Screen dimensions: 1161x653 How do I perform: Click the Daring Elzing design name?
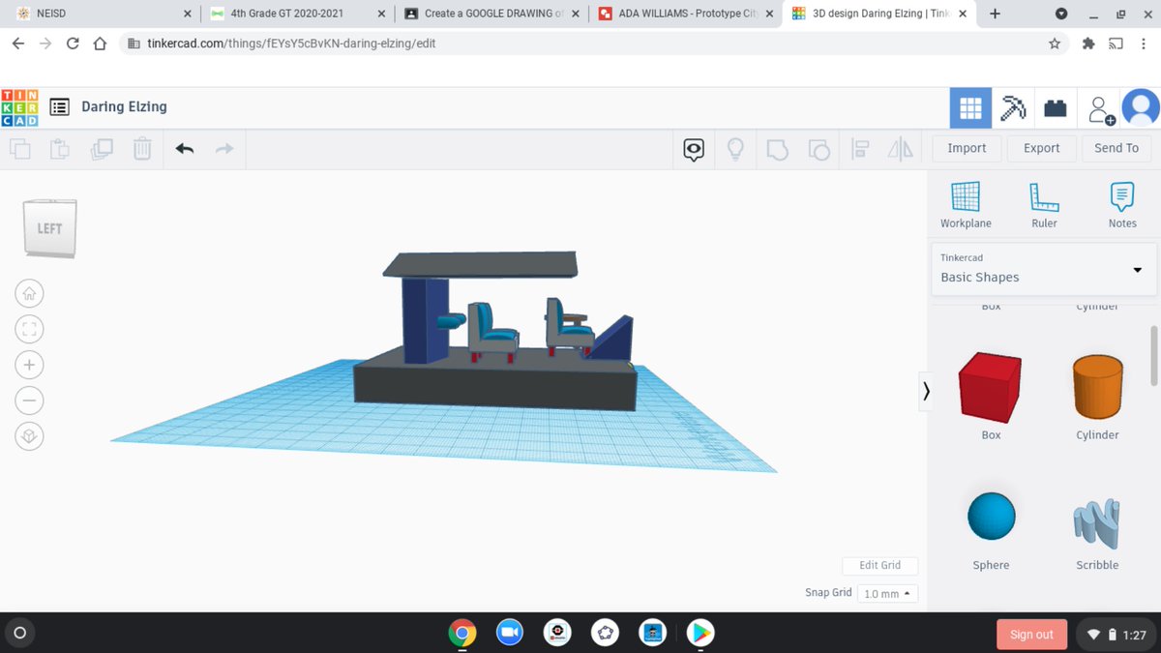124,106
